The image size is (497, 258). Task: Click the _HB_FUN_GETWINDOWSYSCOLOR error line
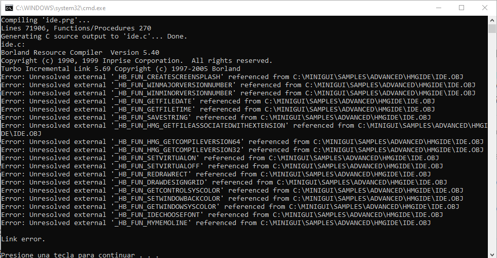click(230, 207)
